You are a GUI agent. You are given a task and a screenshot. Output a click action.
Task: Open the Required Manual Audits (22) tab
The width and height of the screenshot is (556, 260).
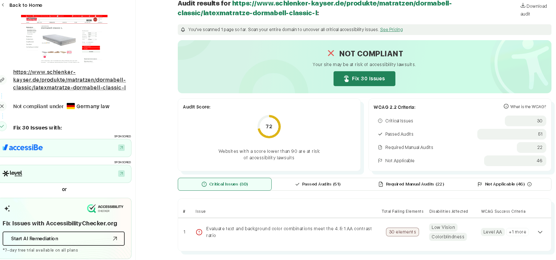pyautogui.click(x=411, y=184)
